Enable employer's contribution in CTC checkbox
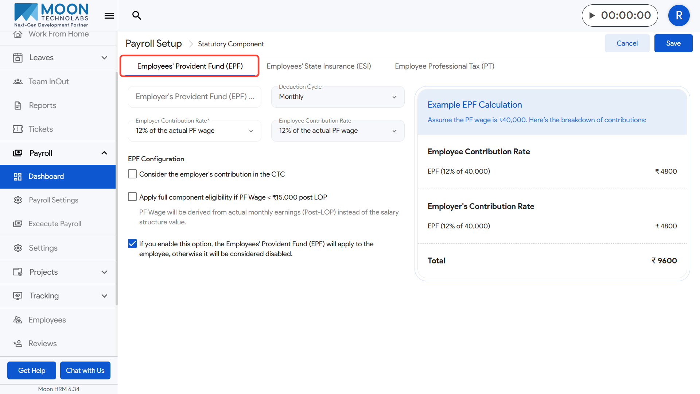700x394 pixels. tap(132, 174)
